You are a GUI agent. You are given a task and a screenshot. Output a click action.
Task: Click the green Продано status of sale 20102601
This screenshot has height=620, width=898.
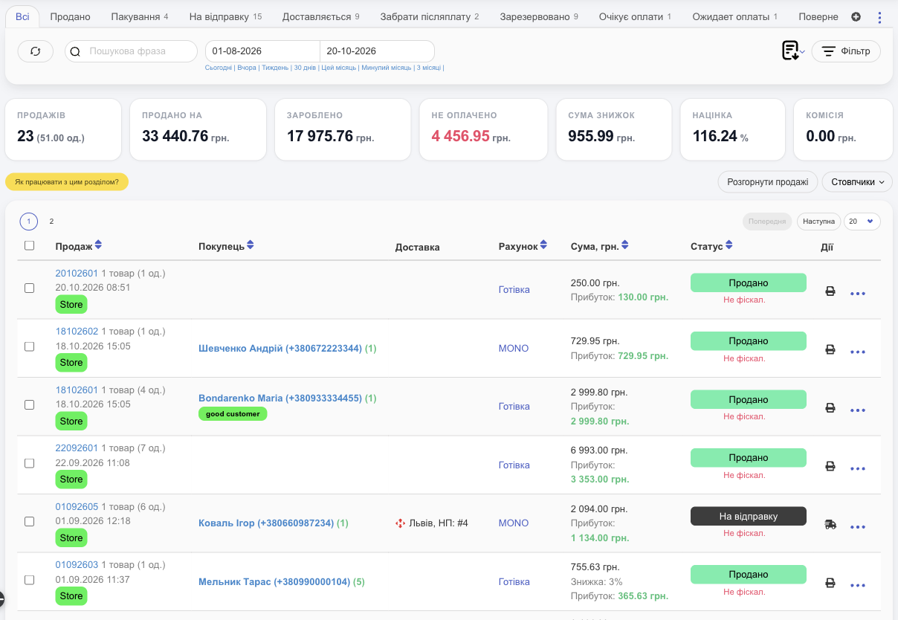pos(749,283)
